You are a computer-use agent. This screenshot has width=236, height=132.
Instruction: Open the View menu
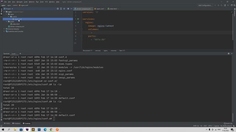14,2
